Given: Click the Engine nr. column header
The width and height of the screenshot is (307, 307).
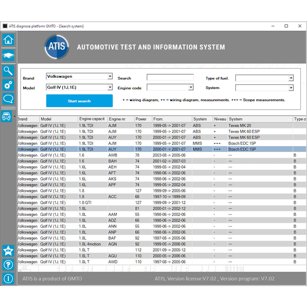Looking at the screenshot, I should tap(120, 119).
